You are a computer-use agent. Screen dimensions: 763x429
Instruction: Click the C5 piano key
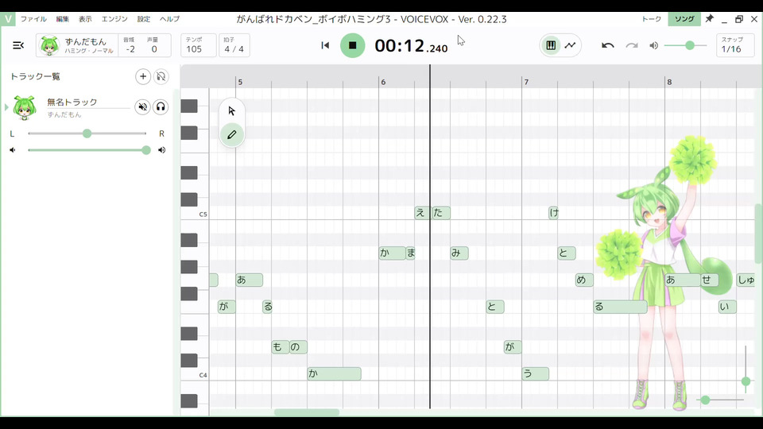(x=195, y=214)
